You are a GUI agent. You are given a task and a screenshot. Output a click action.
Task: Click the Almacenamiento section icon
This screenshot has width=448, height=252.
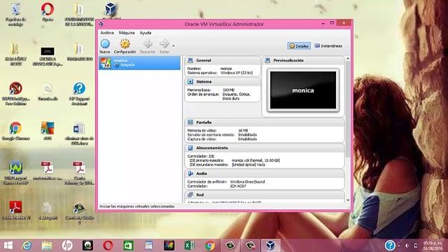point(190,148)
